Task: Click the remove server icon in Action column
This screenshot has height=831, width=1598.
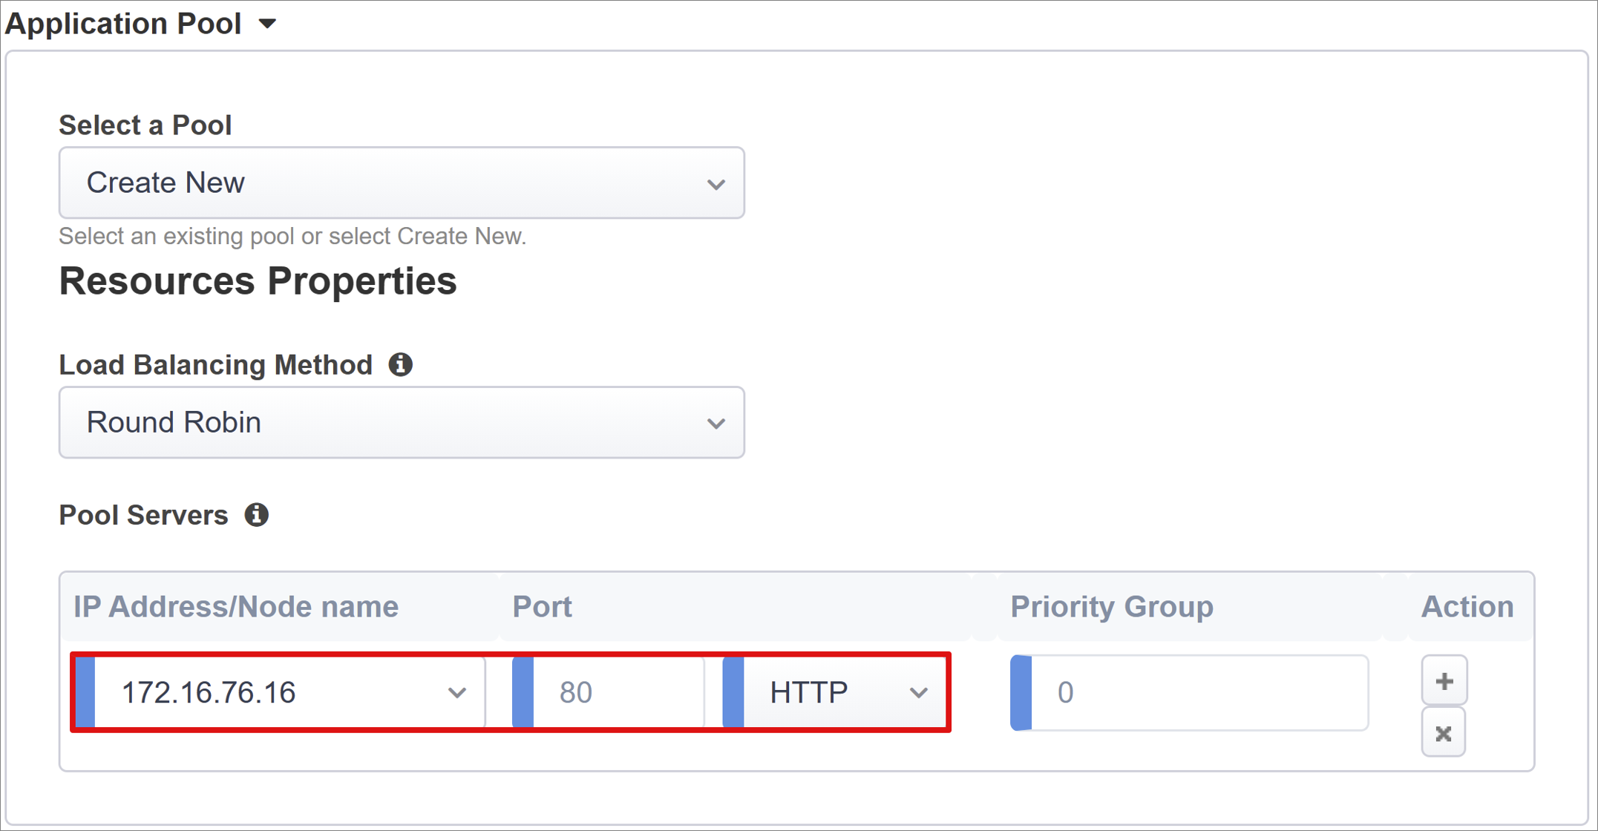Action: [1441, 733]
